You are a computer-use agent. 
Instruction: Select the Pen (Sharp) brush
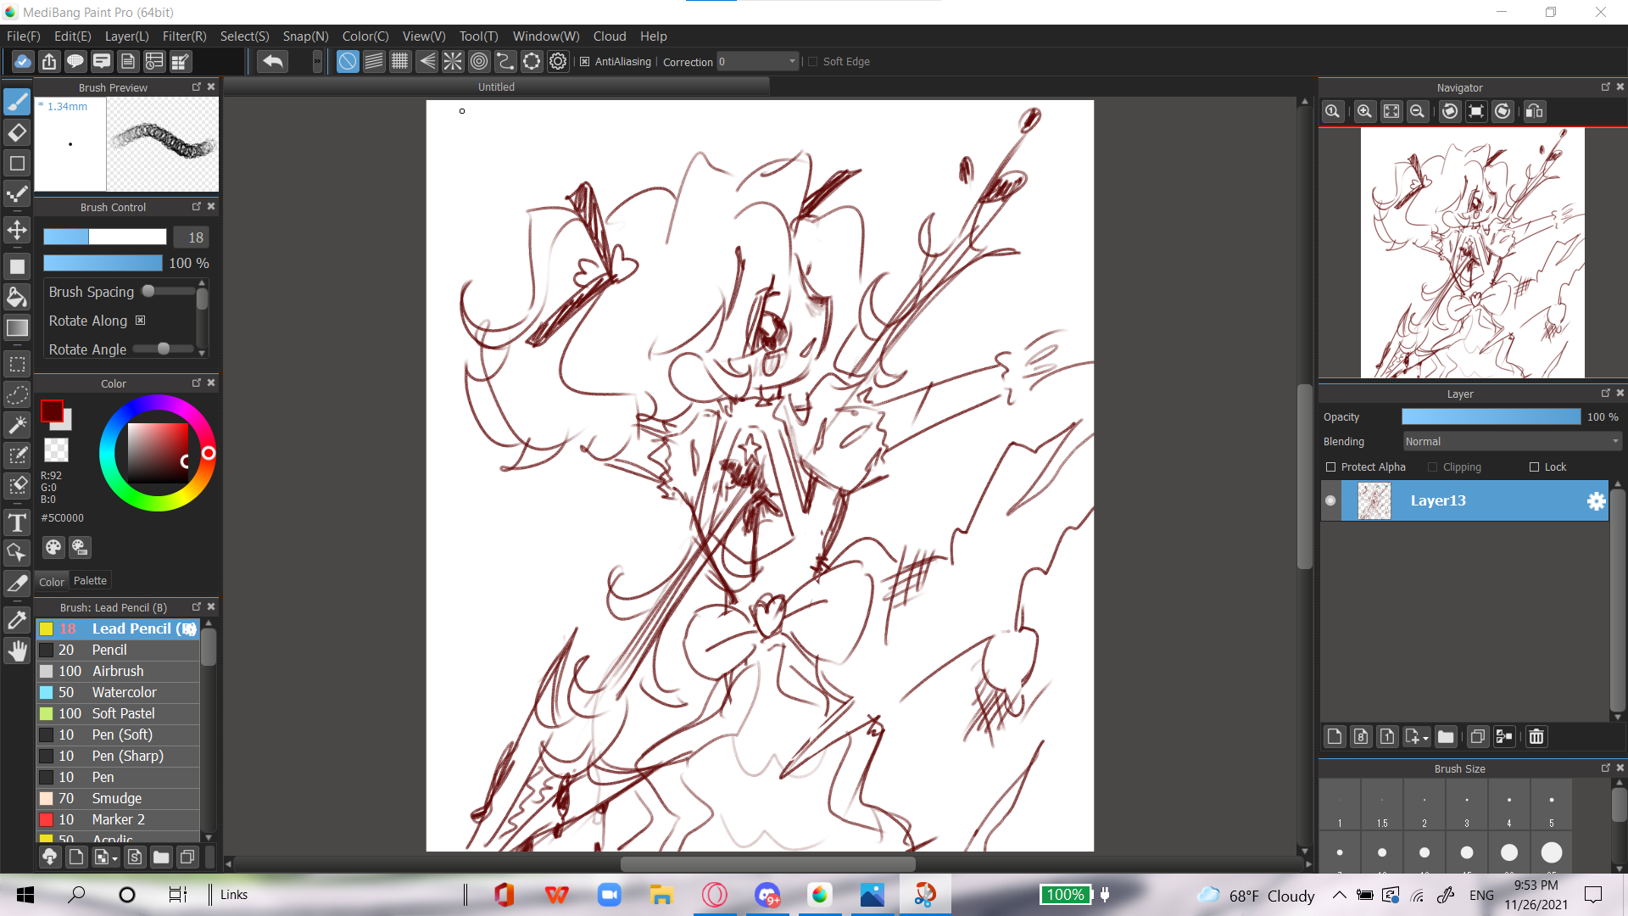(x=118, y=756)
